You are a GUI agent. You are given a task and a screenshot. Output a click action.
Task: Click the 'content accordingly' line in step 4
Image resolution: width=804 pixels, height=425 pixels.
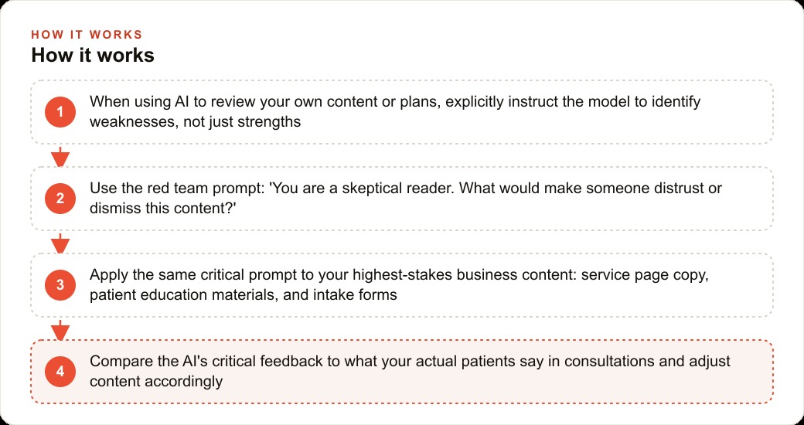pos(156,382)
